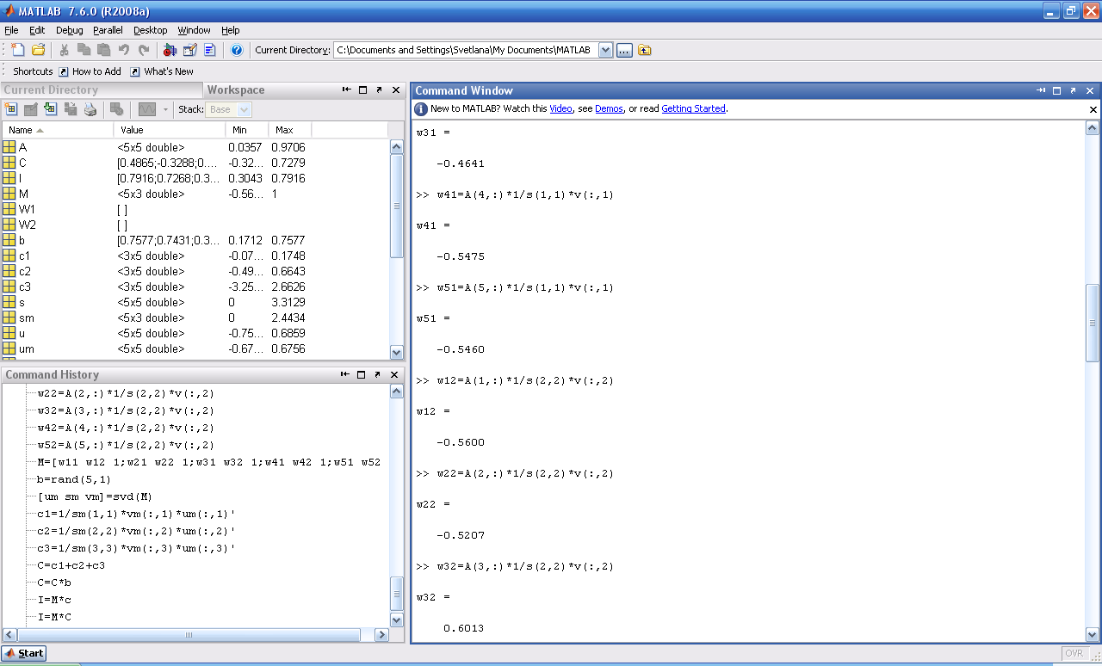Open the Edit menu
The height and width of the screenshot is (666, 1102).
[x=37, y=30]
